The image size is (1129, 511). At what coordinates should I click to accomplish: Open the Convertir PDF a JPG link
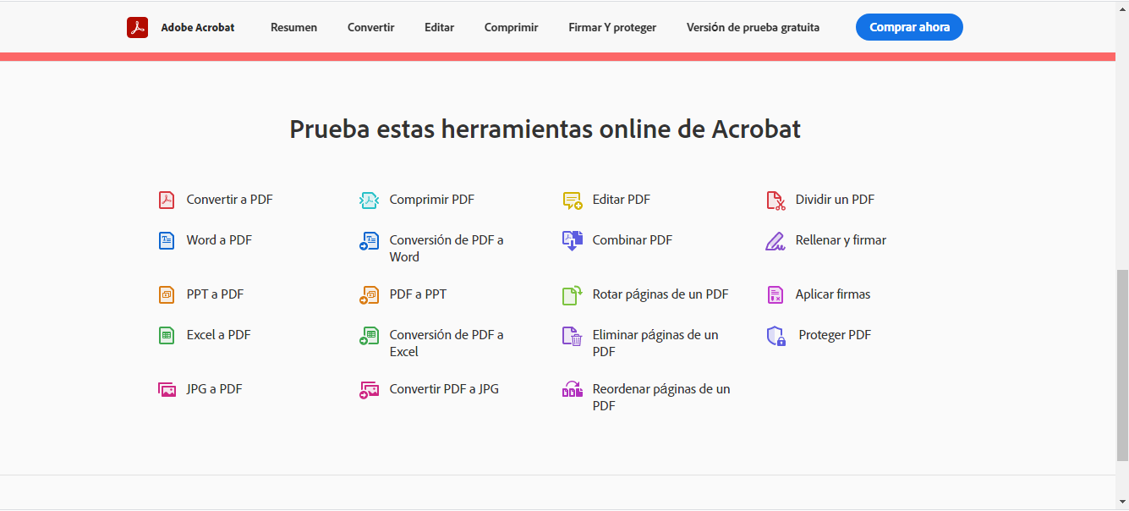click(444, 389)
